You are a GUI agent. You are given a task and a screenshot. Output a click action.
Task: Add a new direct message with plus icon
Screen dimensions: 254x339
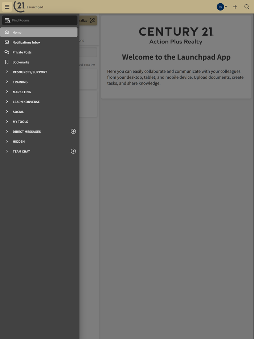73,131
